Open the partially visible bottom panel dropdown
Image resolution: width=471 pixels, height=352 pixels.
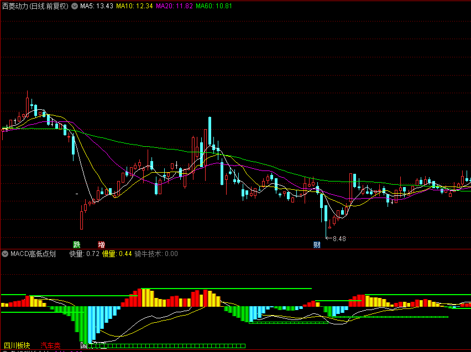pos(5,351)
